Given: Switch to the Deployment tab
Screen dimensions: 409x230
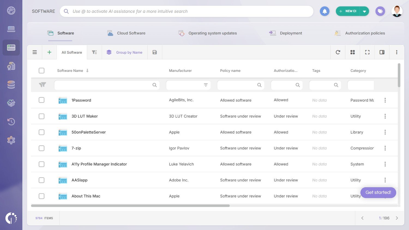Looking at the screenshot, I should 291,33.
